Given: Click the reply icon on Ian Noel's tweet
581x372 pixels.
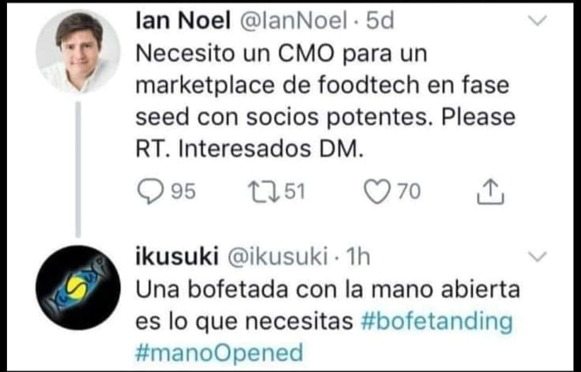Looking at the screenshot, I should click(151, 192).
